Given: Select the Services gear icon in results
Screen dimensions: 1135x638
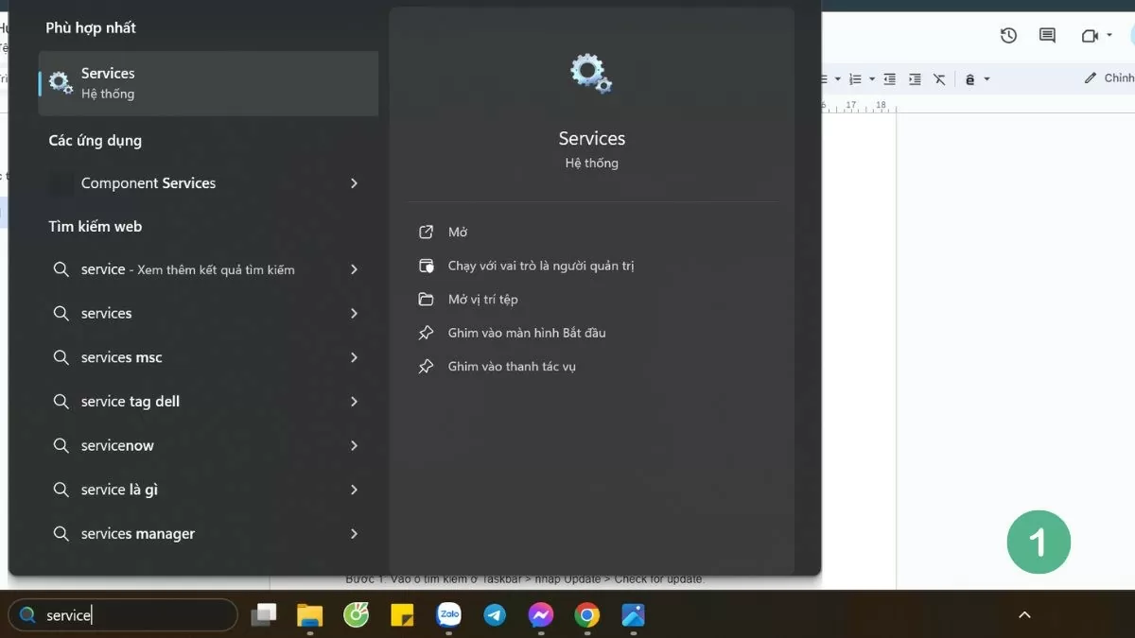Looking at the screenshot, I should click(x=60, y=82).
